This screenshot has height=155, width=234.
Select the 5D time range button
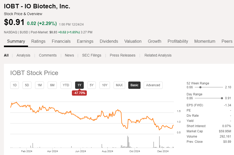(27, 85)
